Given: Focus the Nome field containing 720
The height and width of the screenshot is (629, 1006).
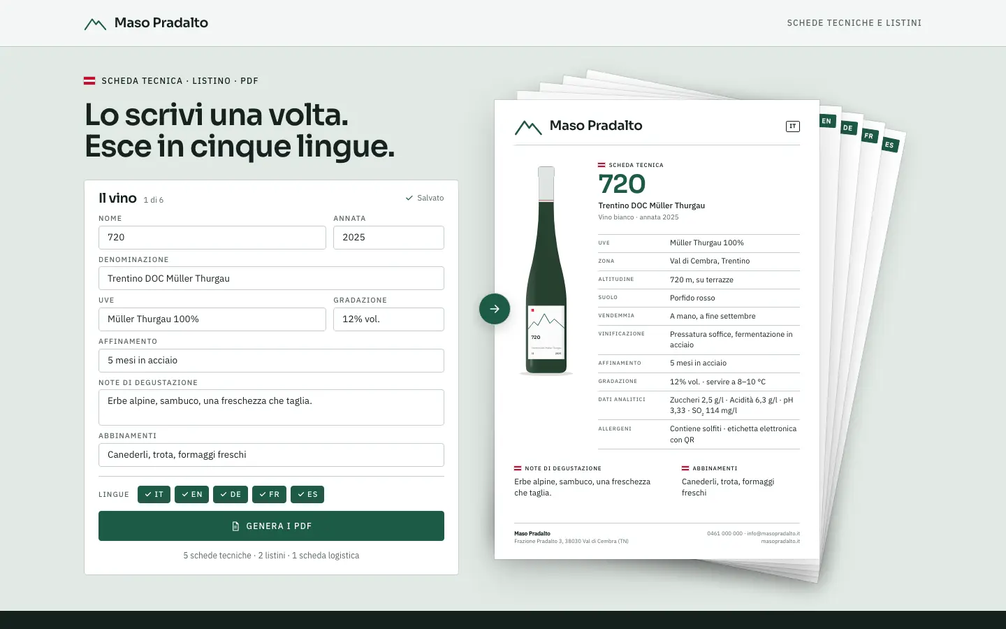Looking at the screenshot, I should pos(212,238).
